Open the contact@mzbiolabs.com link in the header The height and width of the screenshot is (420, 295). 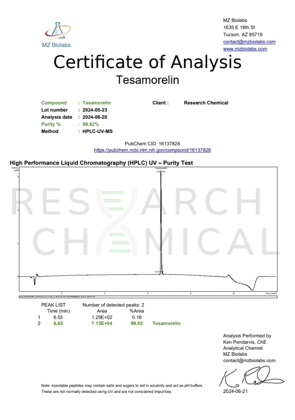(249, 42)
